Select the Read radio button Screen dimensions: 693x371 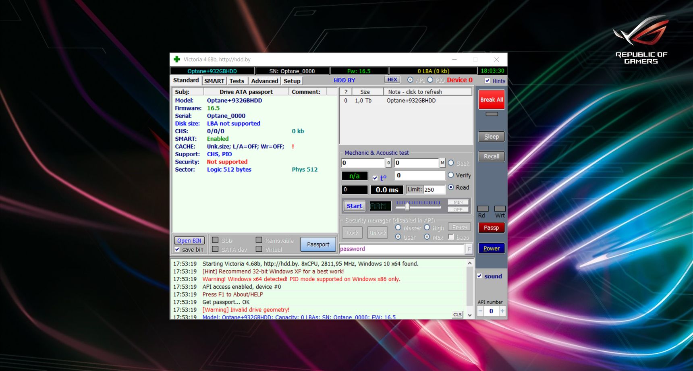tap(451, 187)
